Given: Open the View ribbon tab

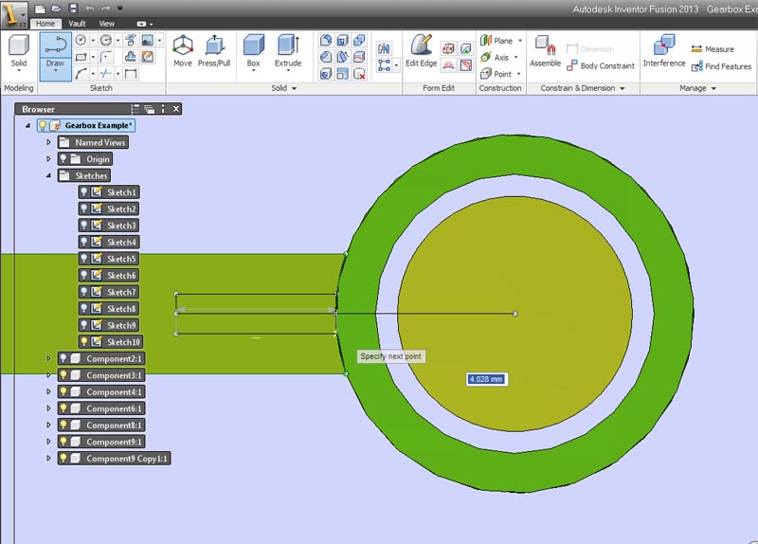Looking at the screenshot, I should (107, 24).
